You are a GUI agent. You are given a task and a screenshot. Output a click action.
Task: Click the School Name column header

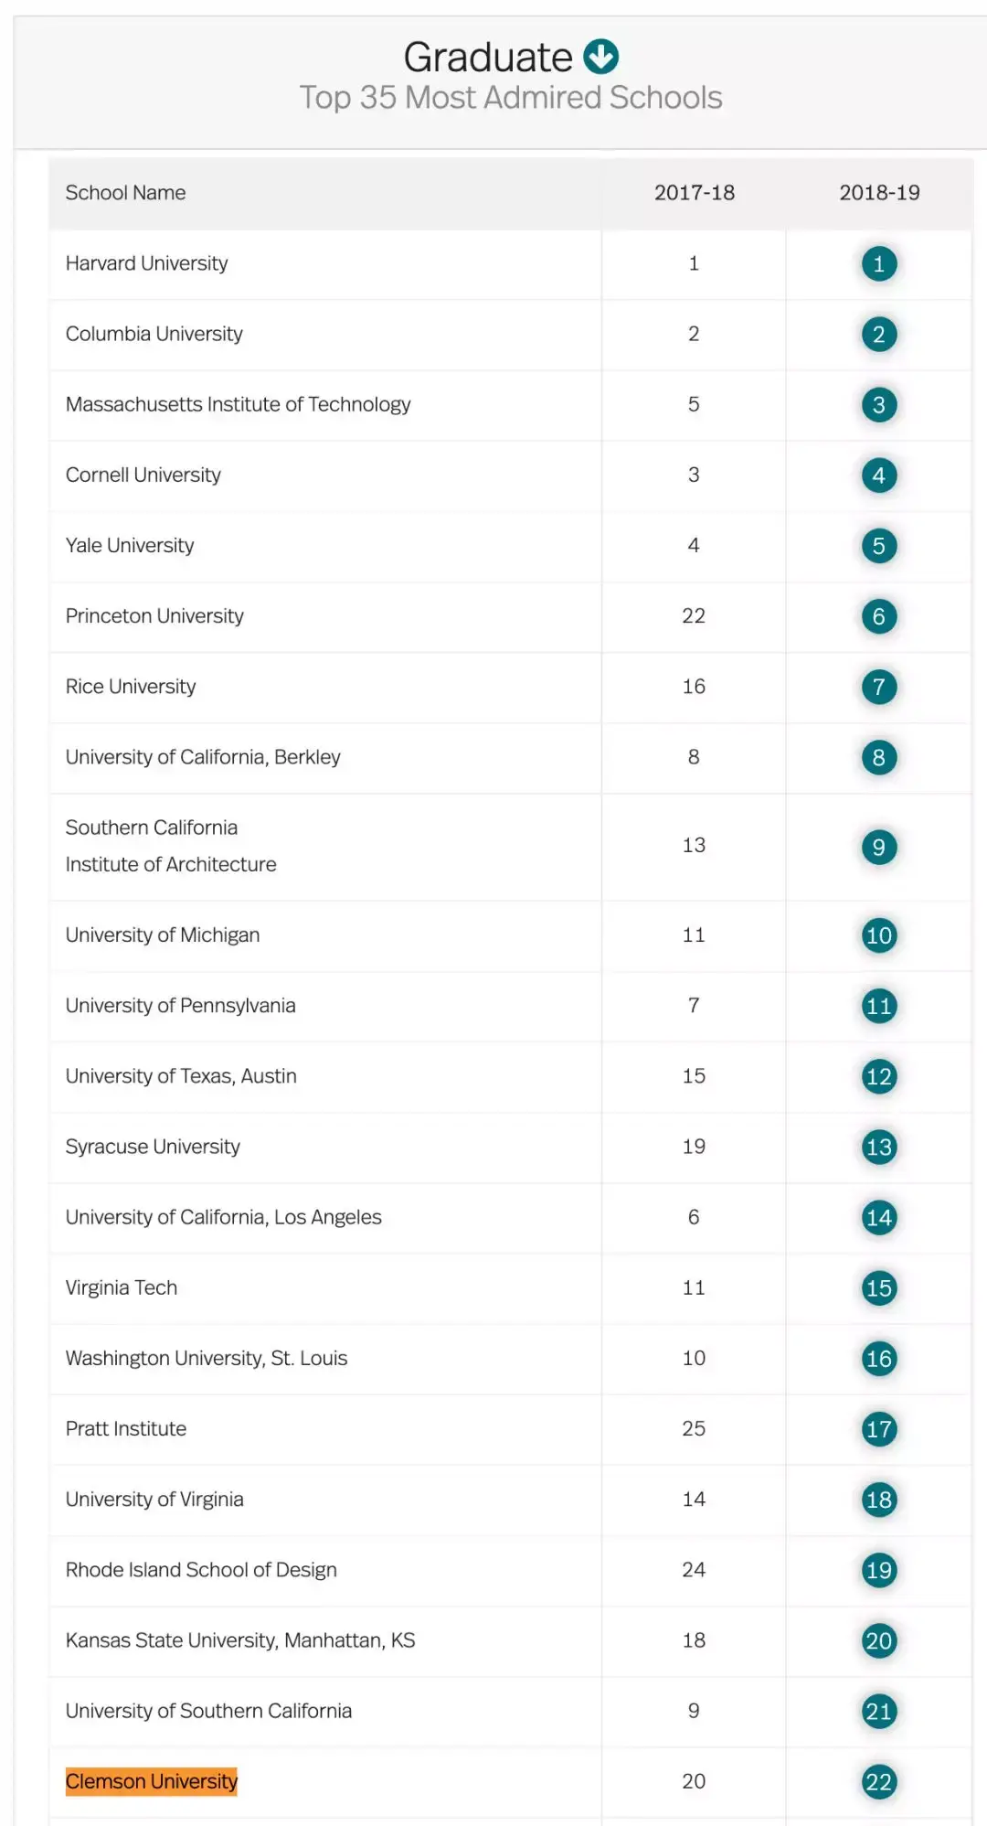(x=126, y=193)
